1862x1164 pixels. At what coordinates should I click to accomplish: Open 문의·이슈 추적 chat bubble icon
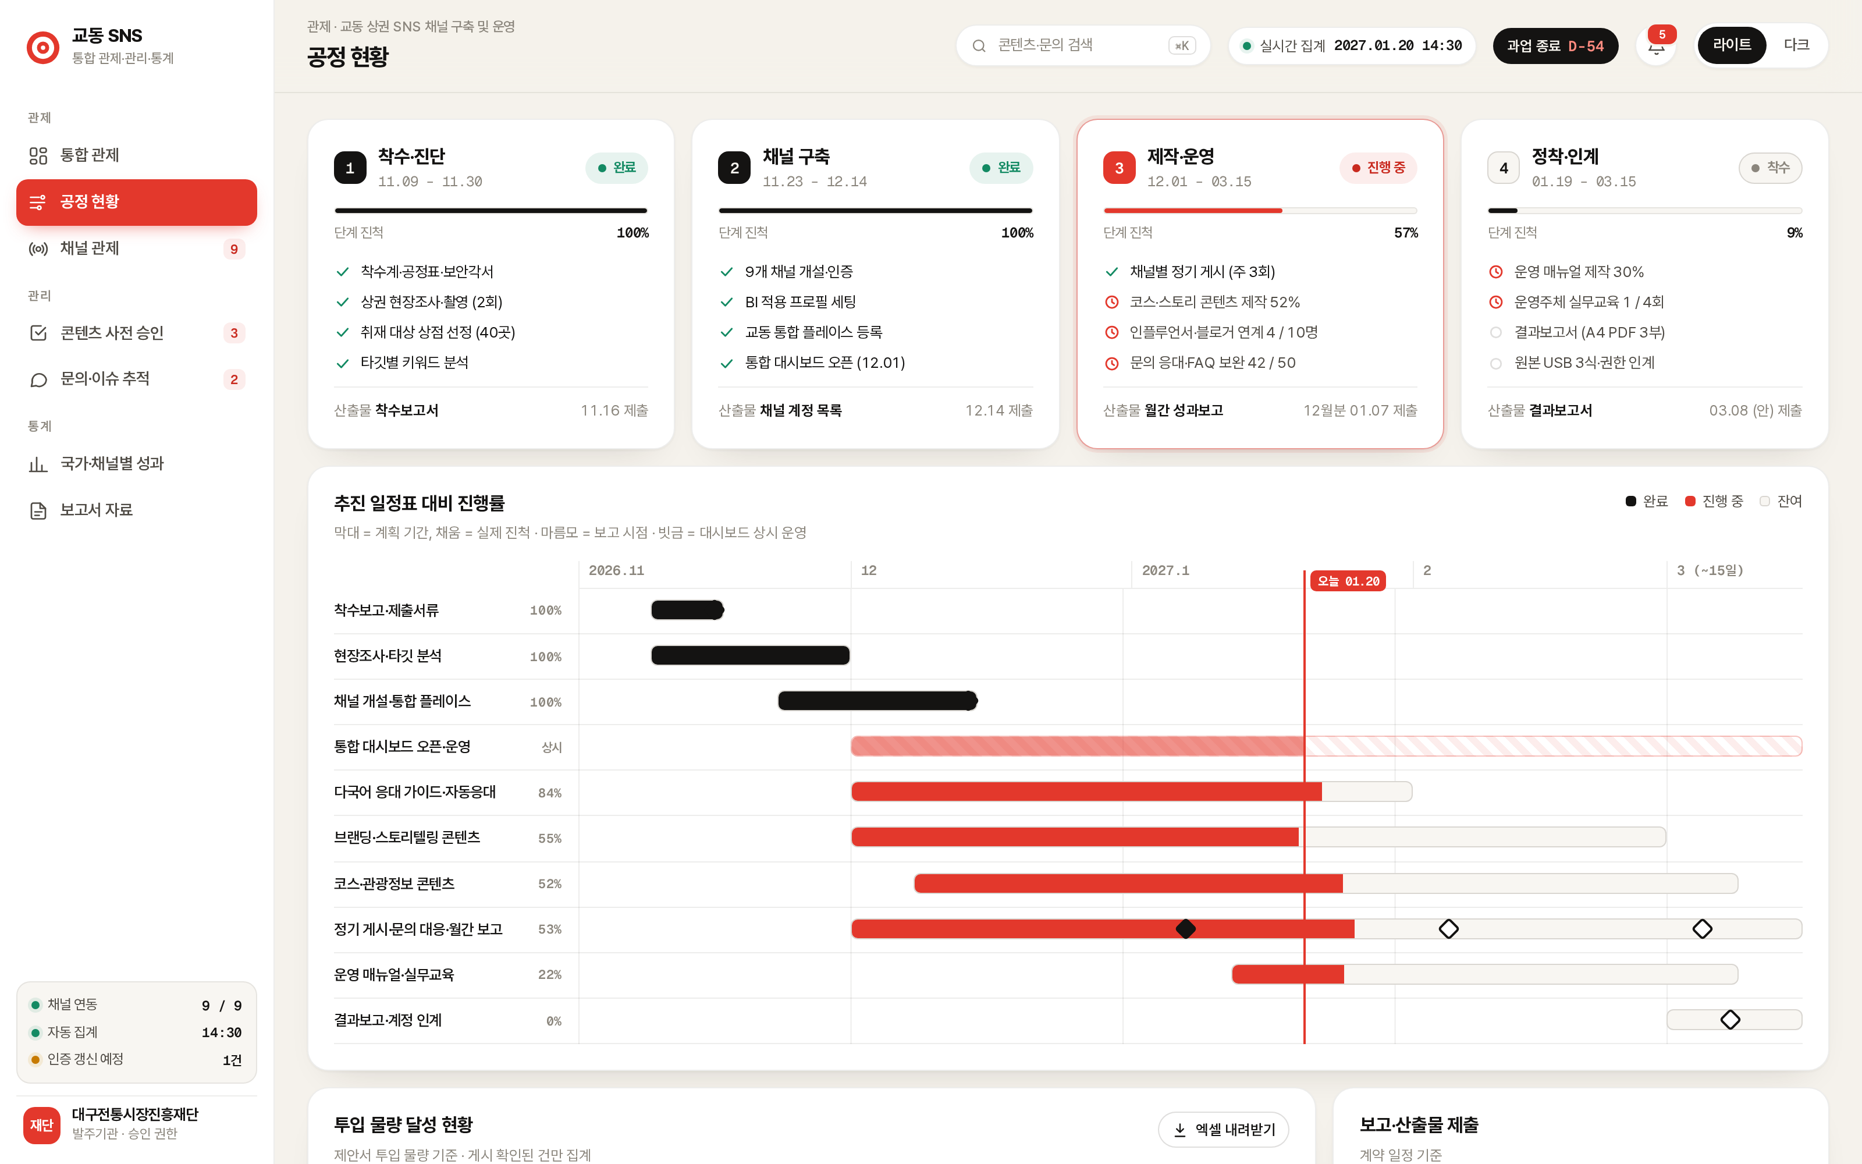38,379
